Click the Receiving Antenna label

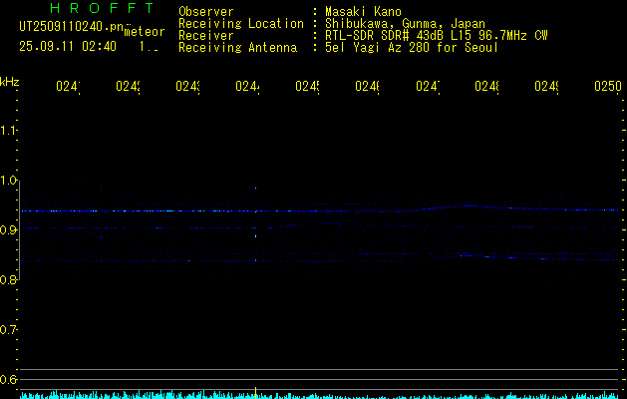click(238, 48)
